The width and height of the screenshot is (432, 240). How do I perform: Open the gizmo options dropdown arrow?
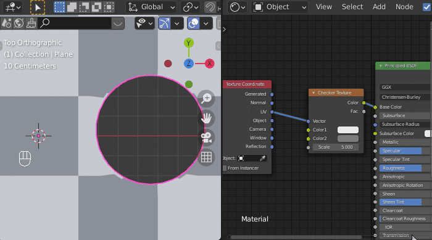[177, 23]
